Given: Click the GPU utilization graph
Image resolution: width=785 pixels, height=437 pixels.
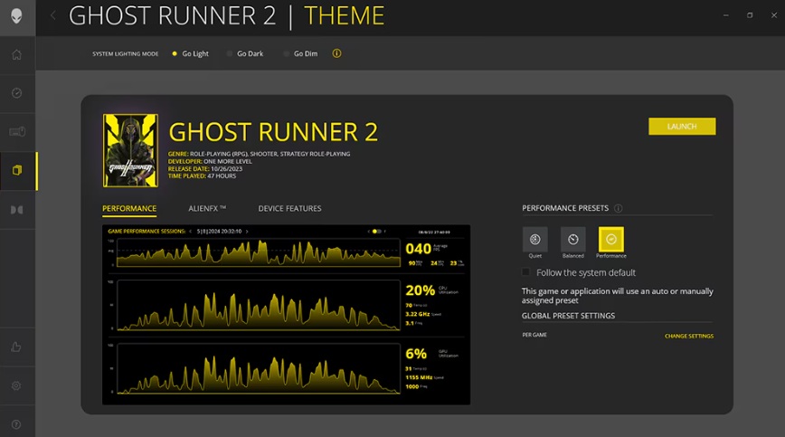Looking at the screenshot, I should point(259,369).
